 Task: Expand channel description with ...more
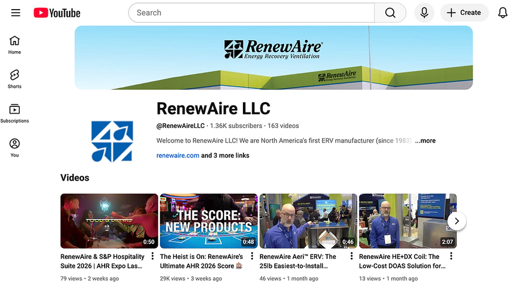click(425, 140)
